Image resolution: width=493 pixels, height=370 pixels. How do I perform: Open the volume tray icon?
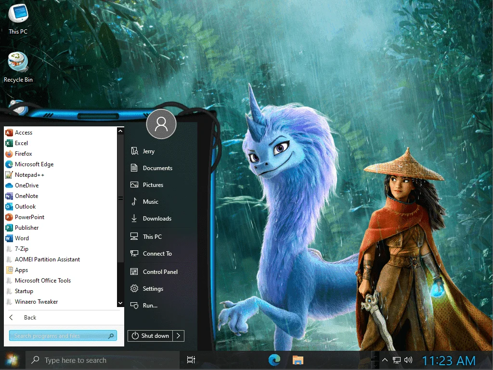click(x=408, y=360)
